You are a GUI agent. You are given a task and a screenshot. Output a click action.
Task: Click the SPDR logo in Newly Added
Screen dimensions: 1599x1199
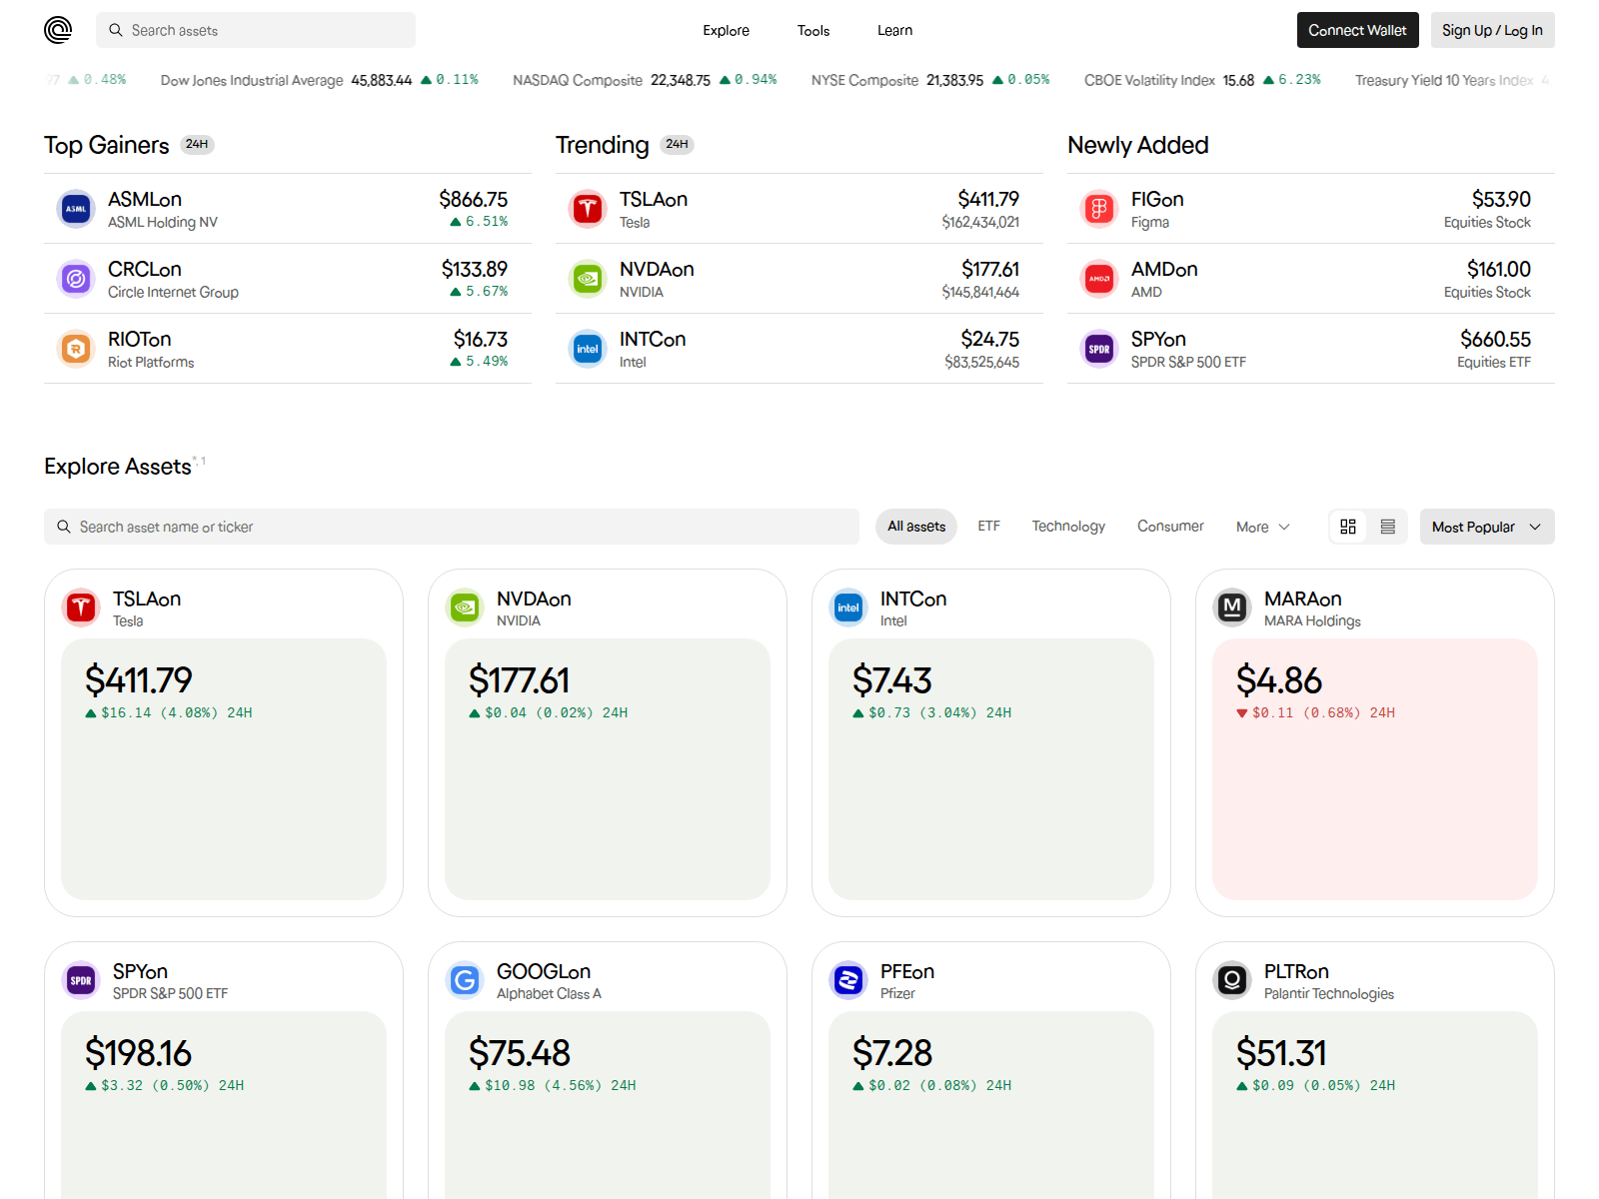(1099, 349)
